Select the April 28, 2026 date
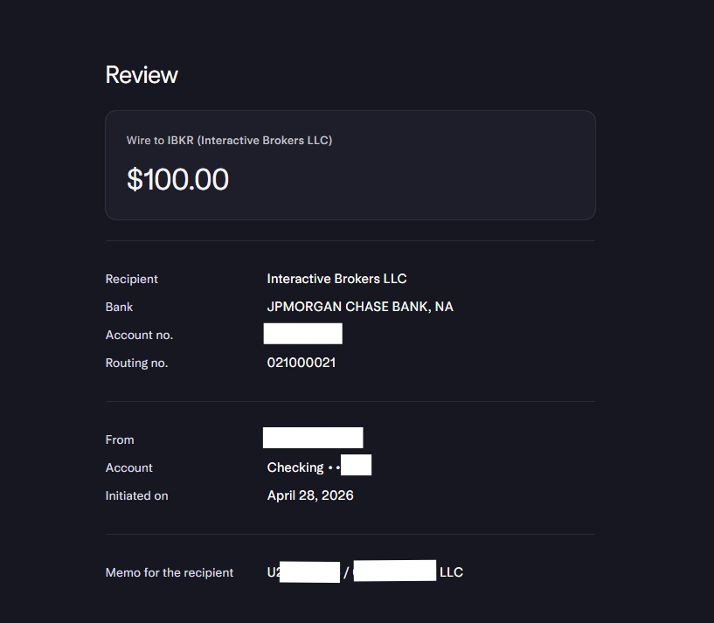Image resolution: width=714 pixels, height=623 pixels. [x=310, y=495]
